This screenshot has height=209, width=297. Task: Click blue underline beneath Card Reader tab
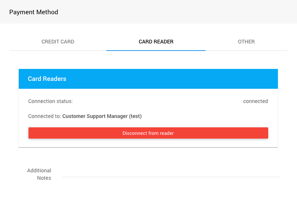click(x=156, y=50)
